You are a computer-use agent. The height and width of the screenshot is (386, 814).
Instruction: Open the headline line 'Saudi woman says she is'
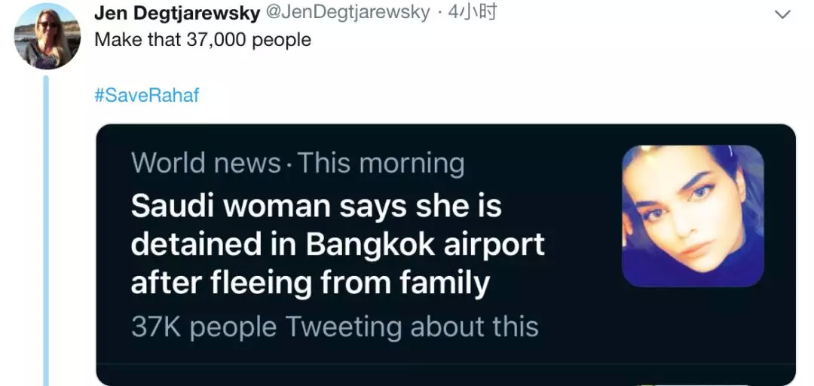click(316, 207)
